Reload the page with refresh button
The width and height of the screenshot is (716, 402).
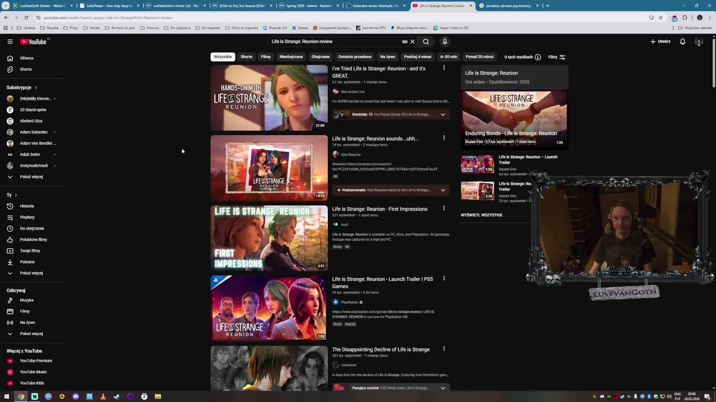[26, 17]
